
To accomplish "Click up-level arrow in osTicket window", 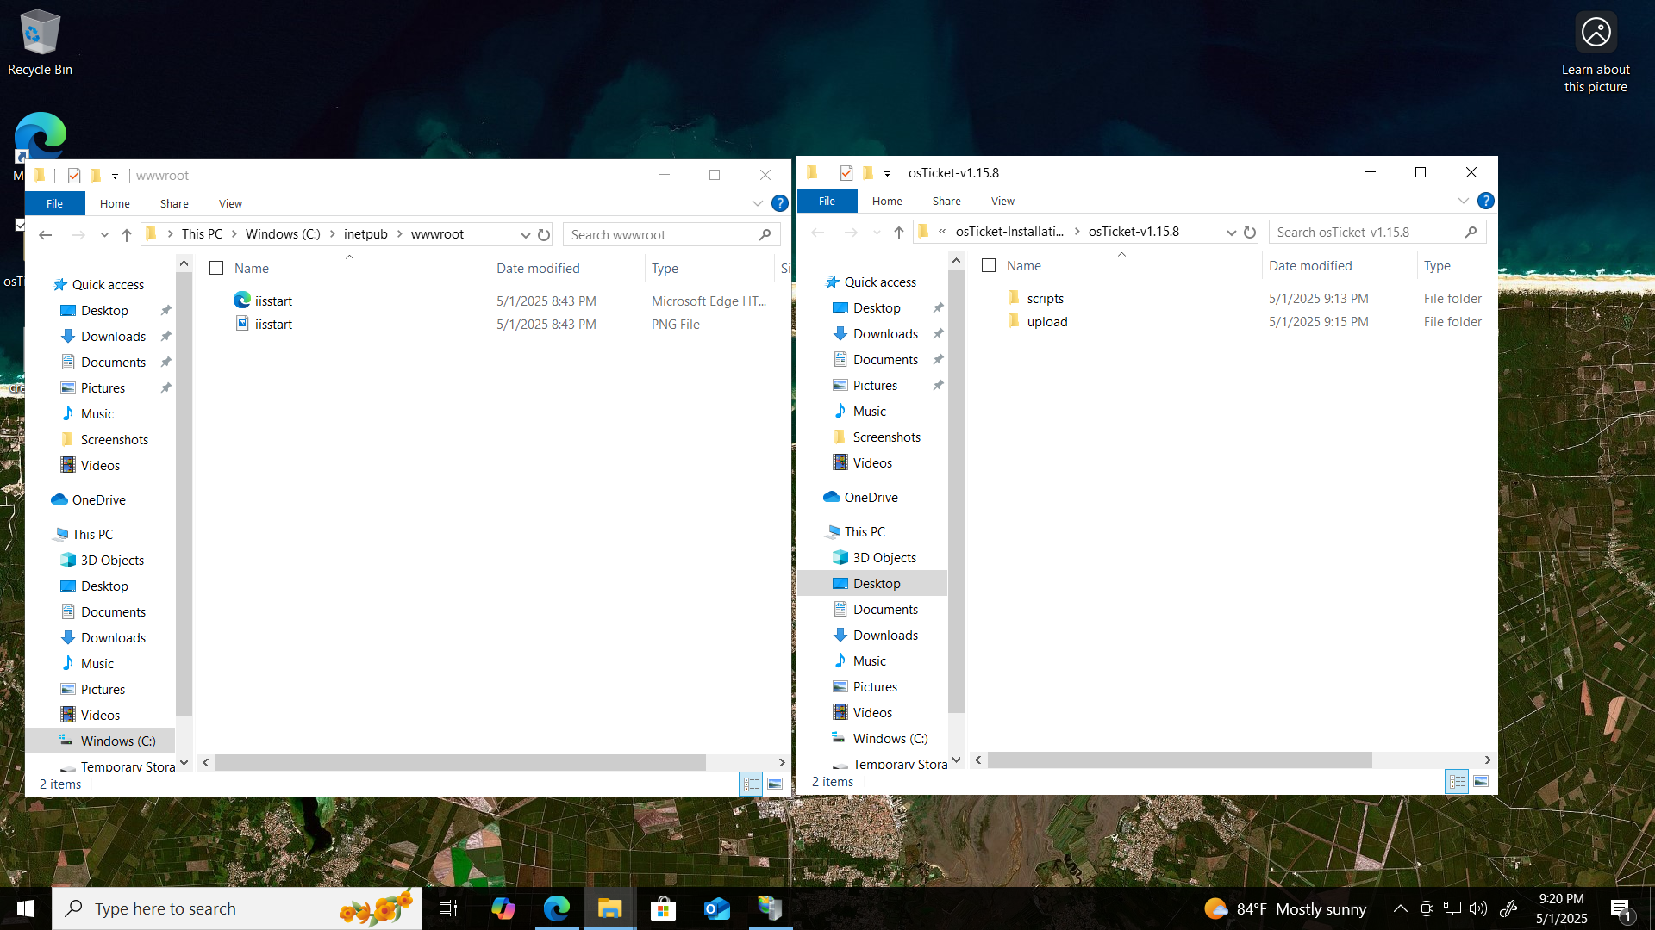I will 899,232.
